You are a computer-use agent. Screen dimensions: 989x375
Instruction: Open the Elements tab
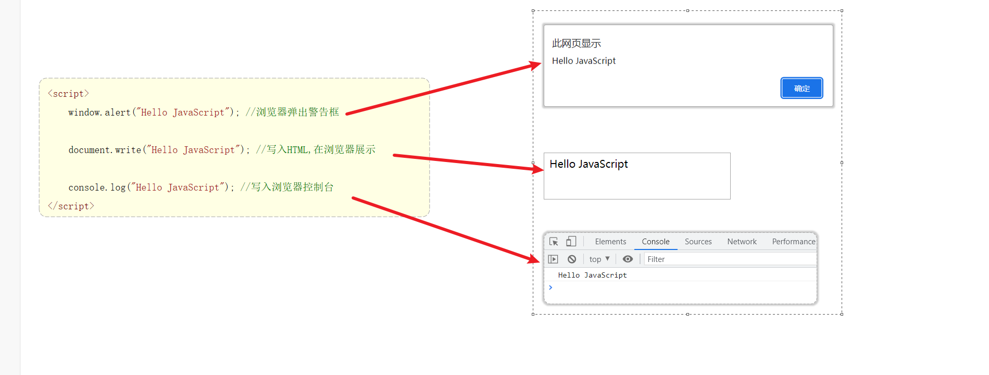point(610,242)
